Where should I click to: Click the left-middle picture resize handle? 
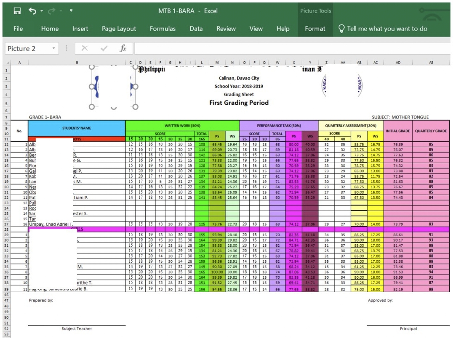coord(92,87)
